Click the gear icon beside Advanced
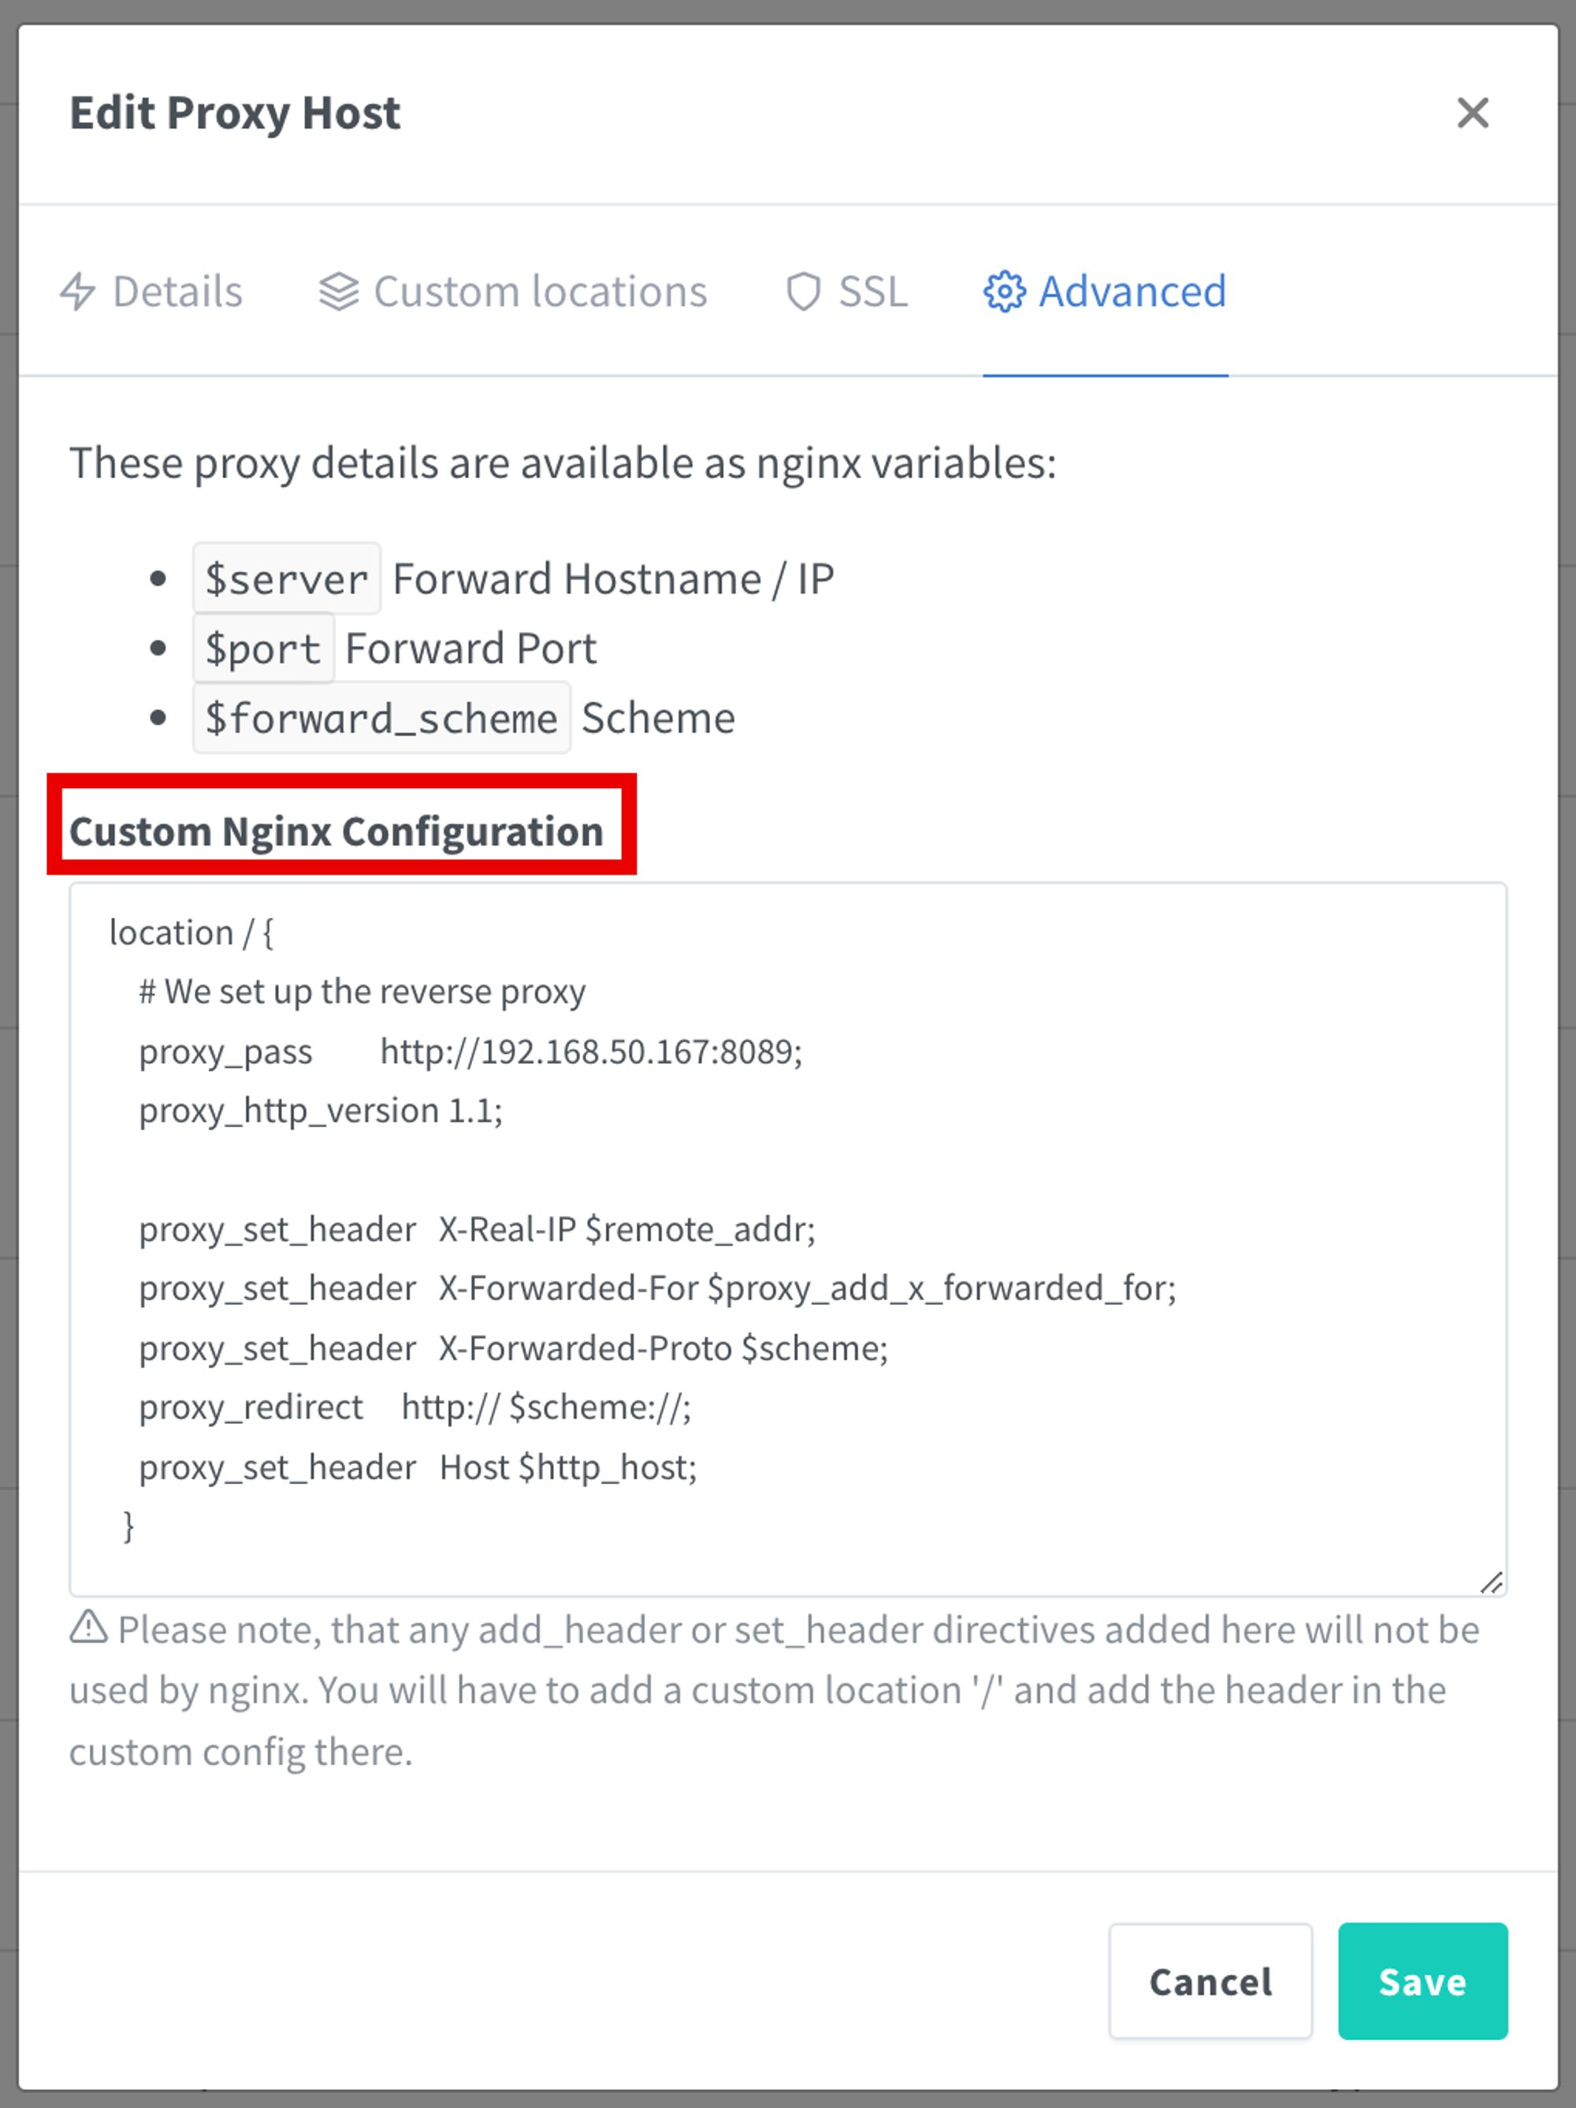The width and height of the screenshot is (1576, 2108). click(x=1004, y=292)
